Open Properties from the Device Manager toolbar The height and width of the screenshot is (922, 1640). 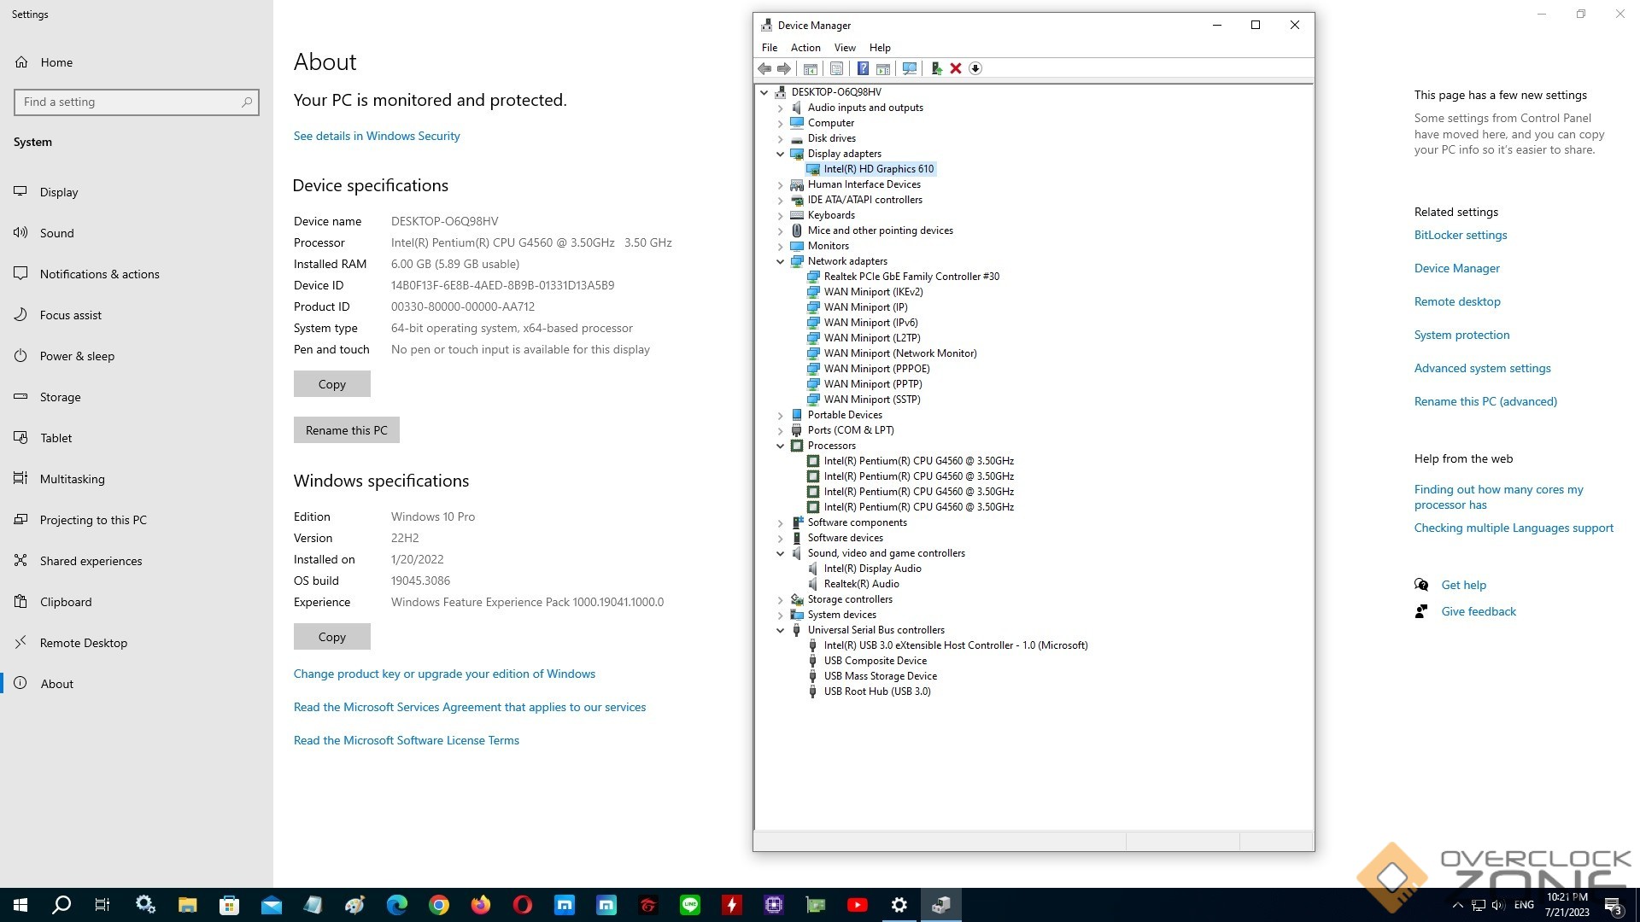pyautogui.click(x=836, y=68)
